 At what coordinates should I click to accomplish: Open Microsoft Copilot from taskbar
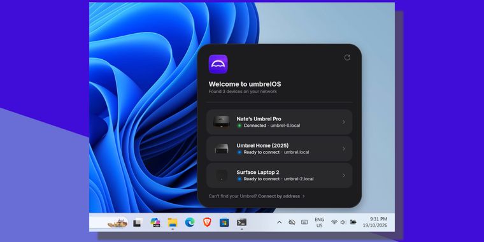pyautogui.click(x=155, y=222)
